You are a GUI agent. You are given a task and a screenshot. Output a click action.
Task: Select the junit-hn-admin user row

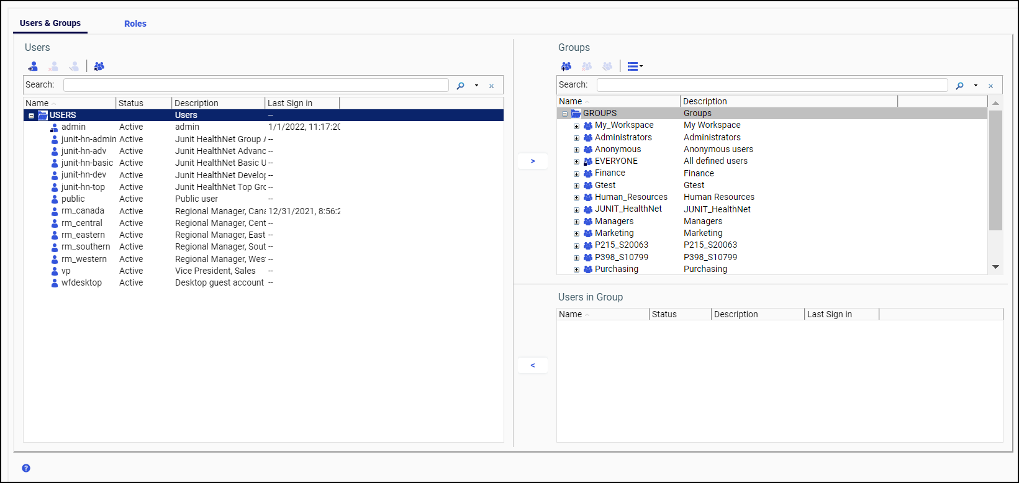263,139
